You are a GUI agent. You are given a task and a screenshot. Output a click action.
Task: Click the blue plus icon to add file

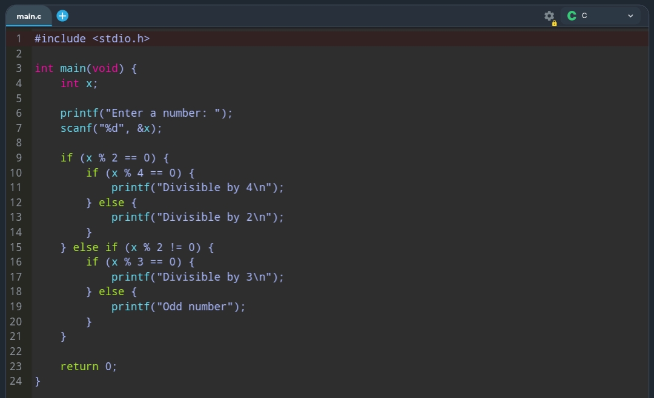[62, 16]
